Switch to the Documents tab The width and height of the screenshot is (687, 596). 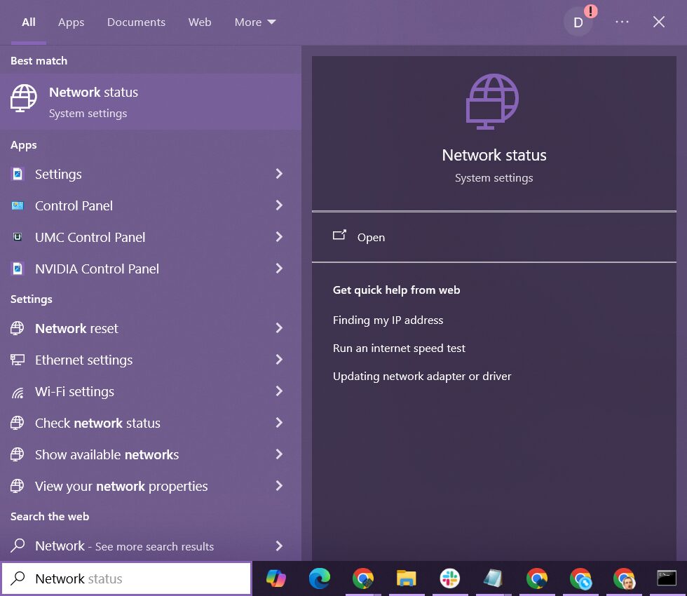(x=136, y=22)
